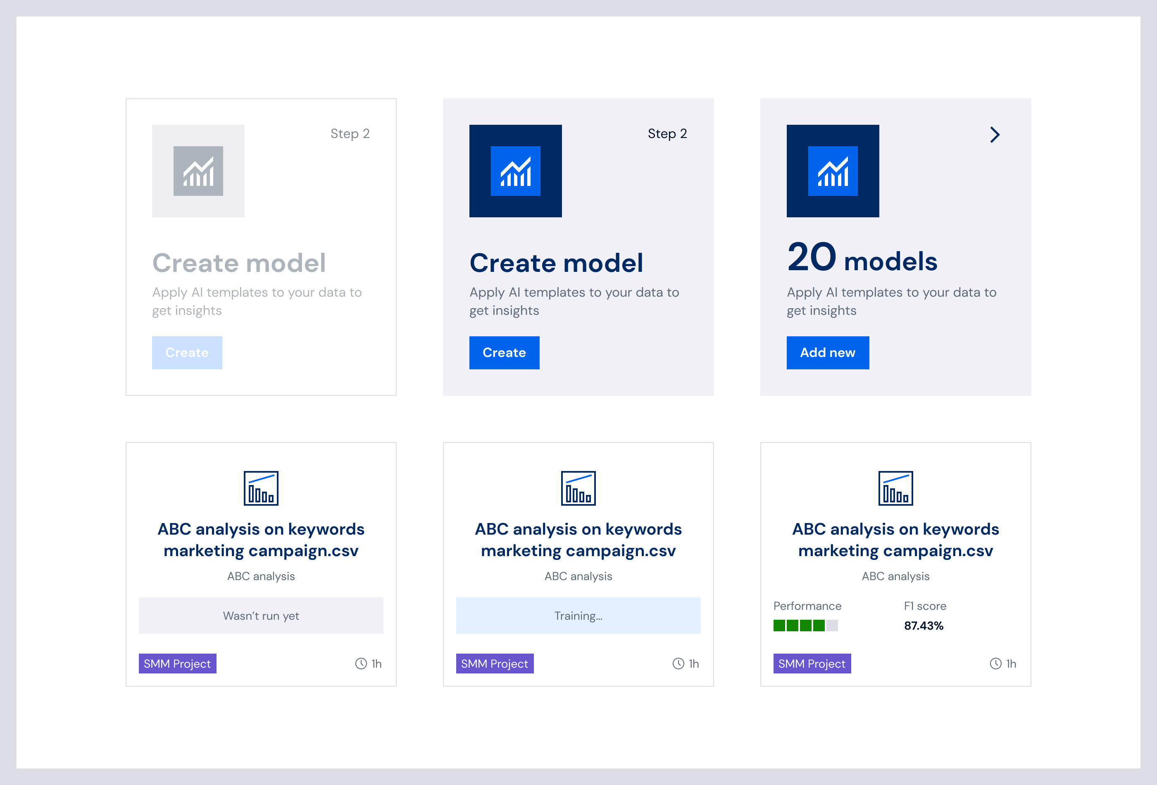The width and height of the screenshot is (1157, 785).
Task: Open the 20 models card via chevron arrow
Action: (x=994, y=134)
